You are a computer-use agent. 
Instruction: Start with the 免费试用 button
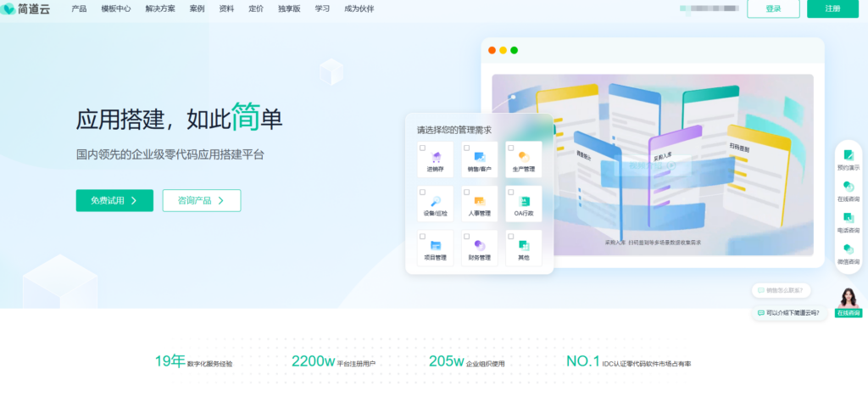coord(114,200)
